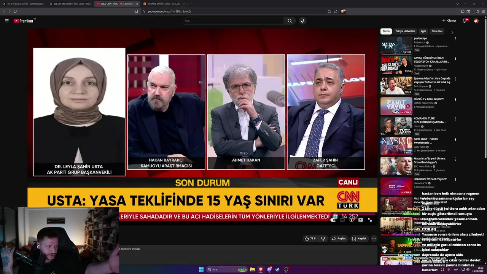Screen dimensions: 487x274
Task: Click the Paylaş share button
Action: click(x=339, y=239)
